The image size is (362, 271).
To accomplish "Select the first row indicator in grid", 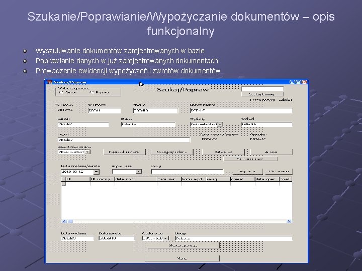I will (63, 184).
